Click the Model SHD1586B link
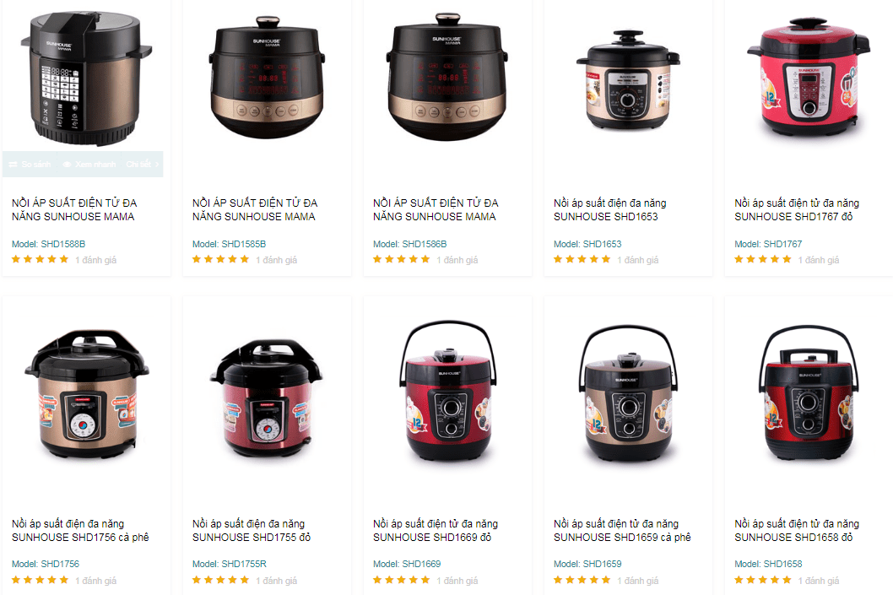The image size is (893, 595). pos(409,244)
